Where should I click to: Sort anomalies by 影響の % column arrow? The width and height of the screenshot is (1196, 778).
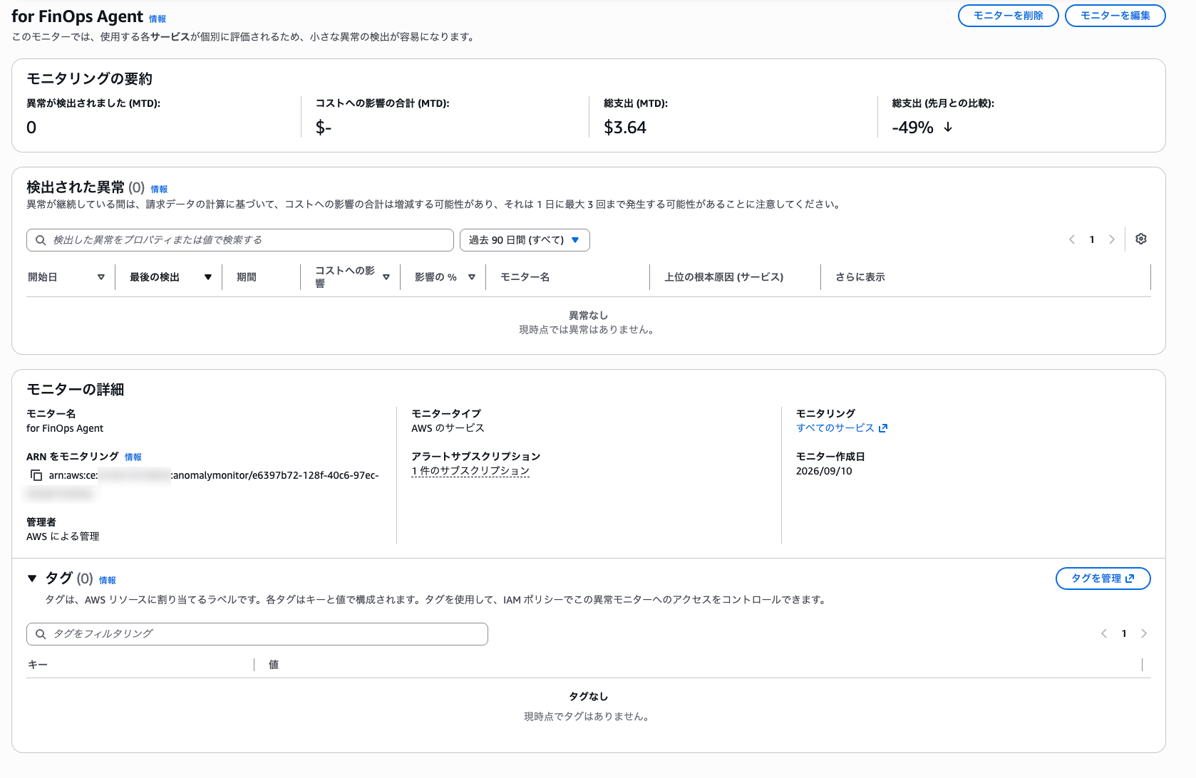(x=472, y=277)
